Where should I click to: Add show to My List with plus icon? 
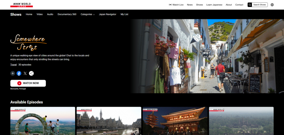point(13,73)
